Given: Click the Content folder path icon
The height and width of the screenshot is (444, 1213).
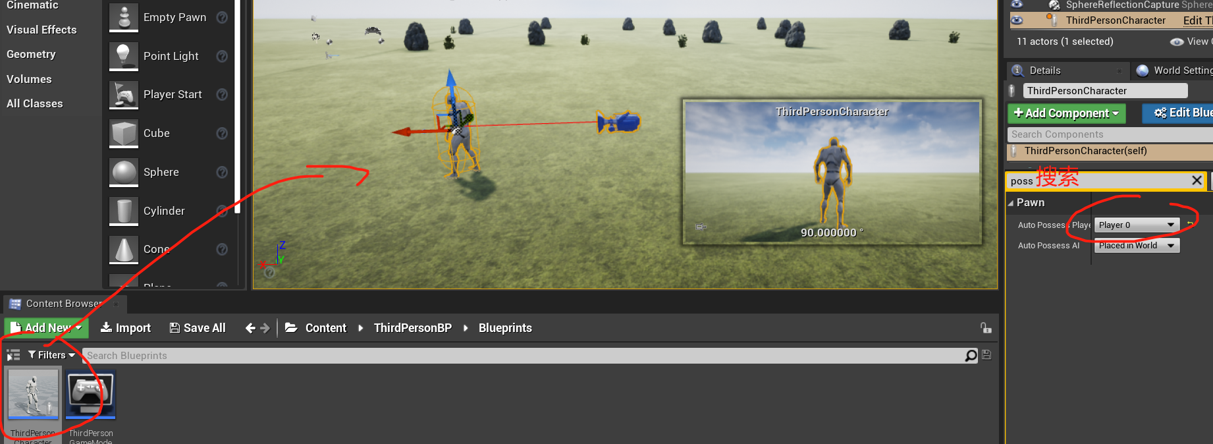Looking at the screenshot, I should 291,327.
